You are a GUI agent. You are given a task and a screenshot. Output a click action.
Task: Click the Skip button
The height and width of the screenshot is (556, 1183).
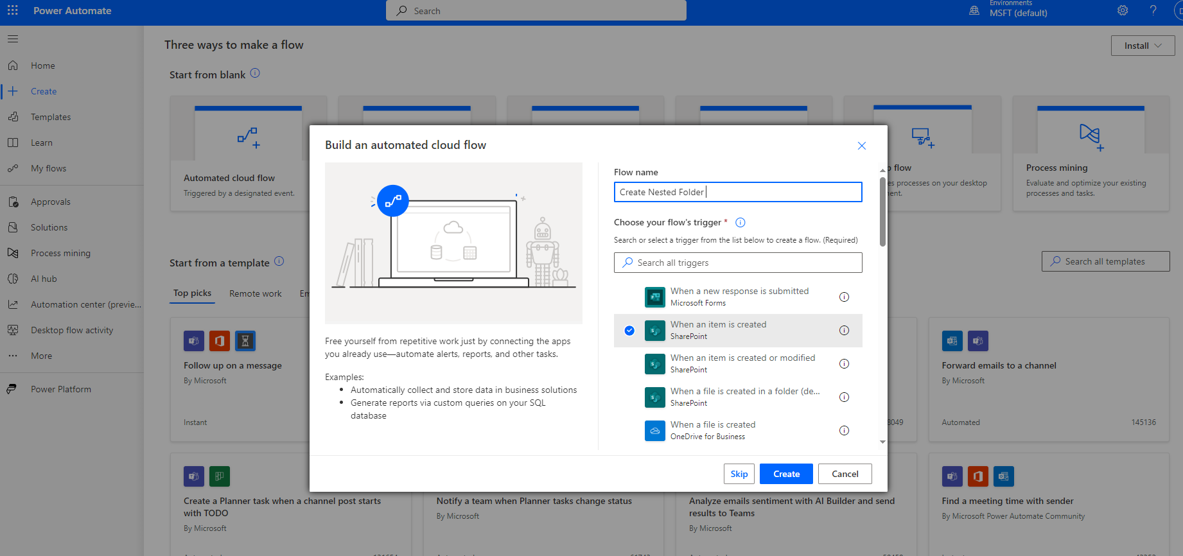(x=739, y=474)
